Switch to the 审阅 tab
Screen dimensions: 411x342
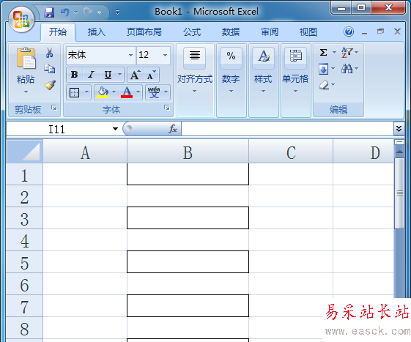point(270,32)
